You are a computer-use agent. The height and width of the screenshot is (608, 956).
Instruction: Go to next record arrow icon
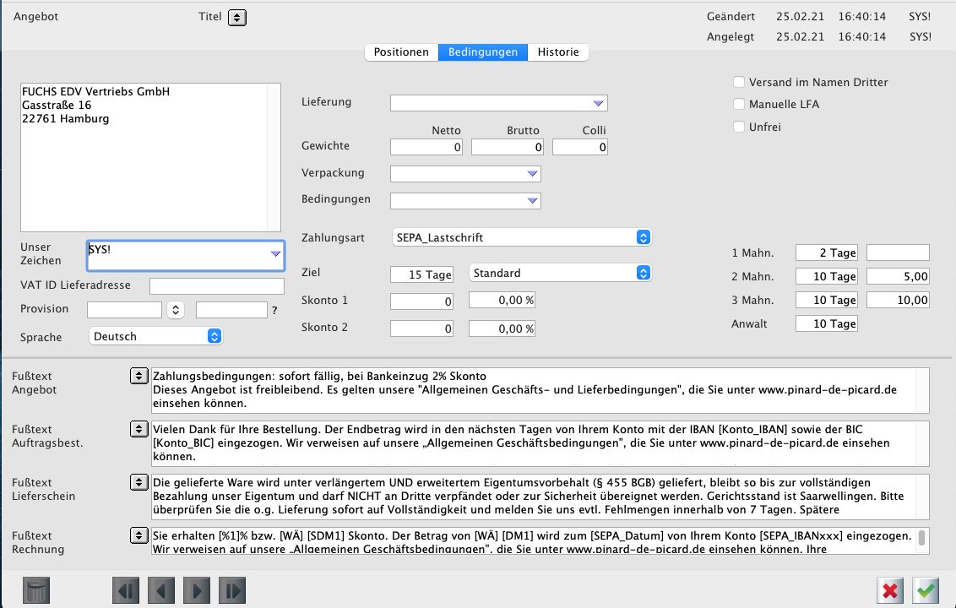(x=197, y=590)
